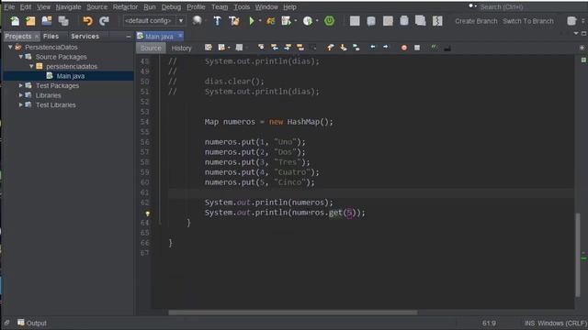
Task: Click the green circular power icon
Action: pyautogui.click(x=329, y=21)
